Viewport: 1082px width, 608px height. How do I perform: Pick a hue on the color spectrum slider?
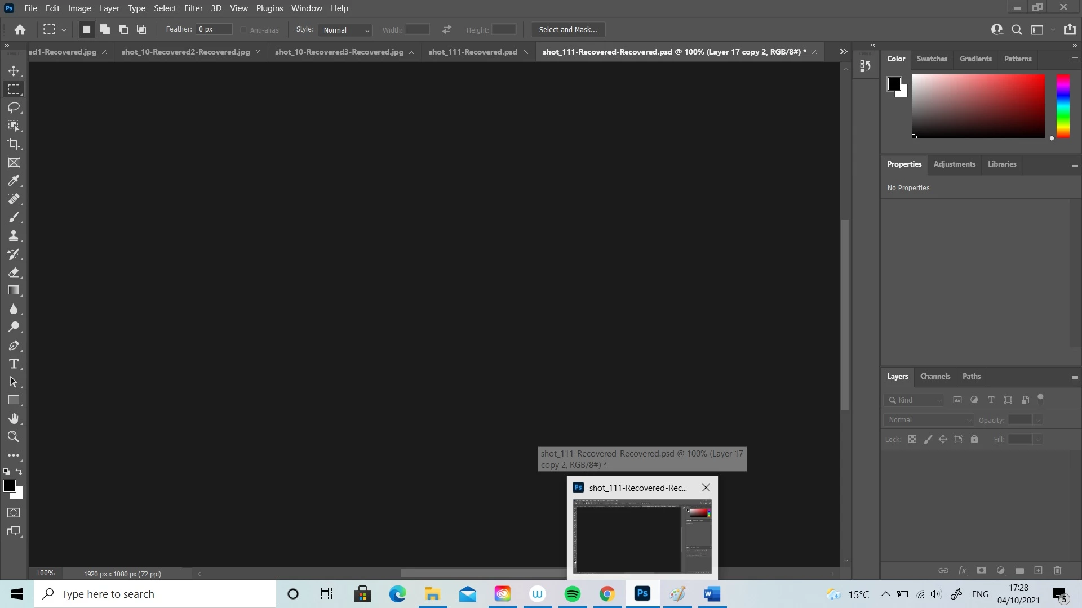point(1063,106)
